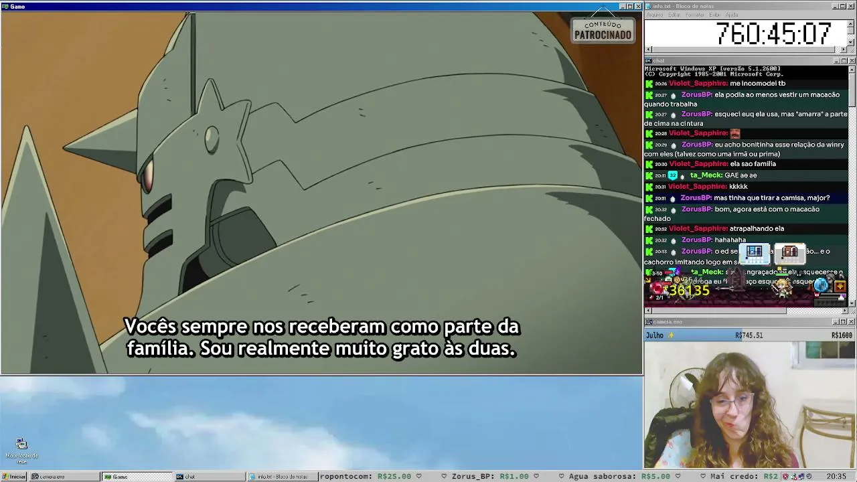Switch to info.txt Bloco de notas taskbar button

(282, 477)
